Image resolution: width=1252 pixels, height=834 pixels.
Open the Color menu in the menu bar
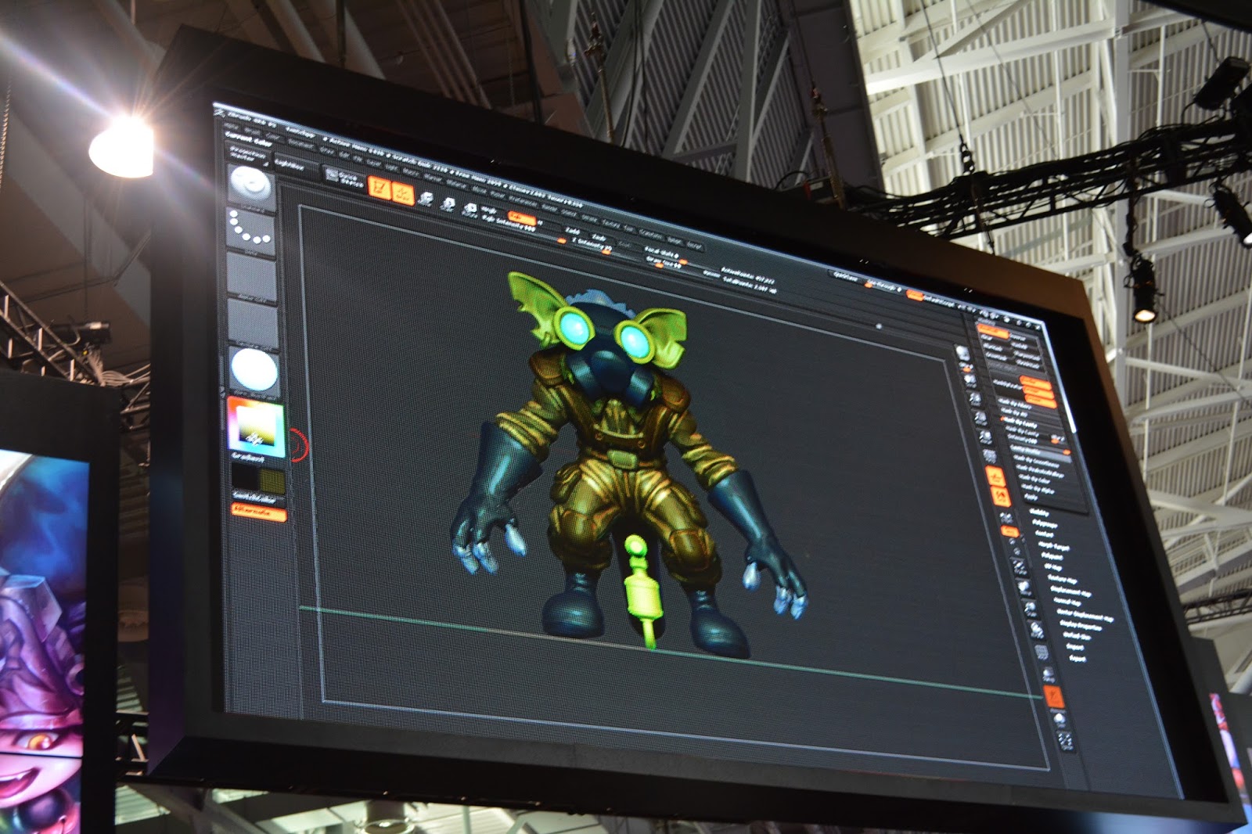(272, 137)
